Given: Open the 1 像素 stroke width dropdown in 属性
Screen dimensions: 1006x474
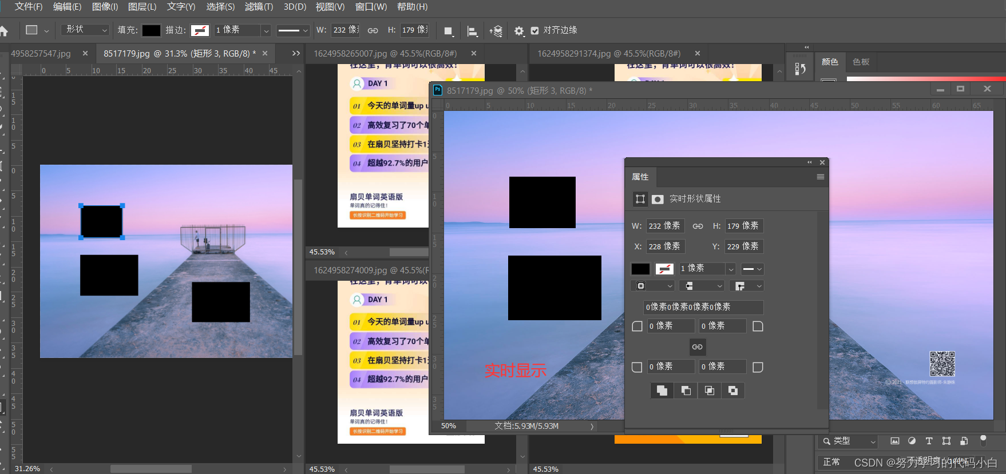Looking at the screenshot, I should (730, 269).
